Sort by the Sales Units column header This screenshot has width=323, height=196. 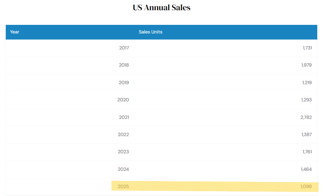click(x=151, y=32)
